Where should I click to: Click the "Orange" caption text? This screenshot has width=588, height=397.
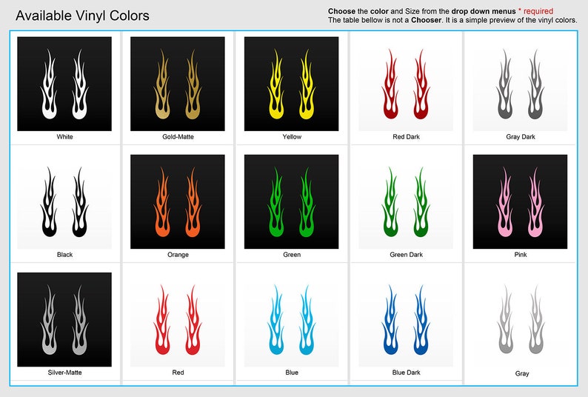[x=178, y=254]
